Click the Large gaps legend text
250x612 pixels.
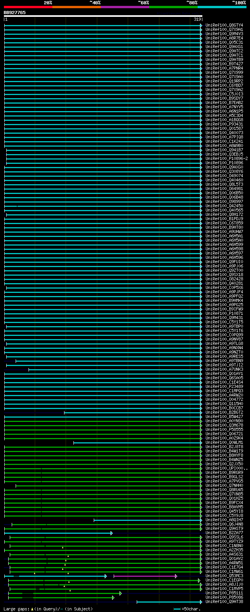point(48,609)
